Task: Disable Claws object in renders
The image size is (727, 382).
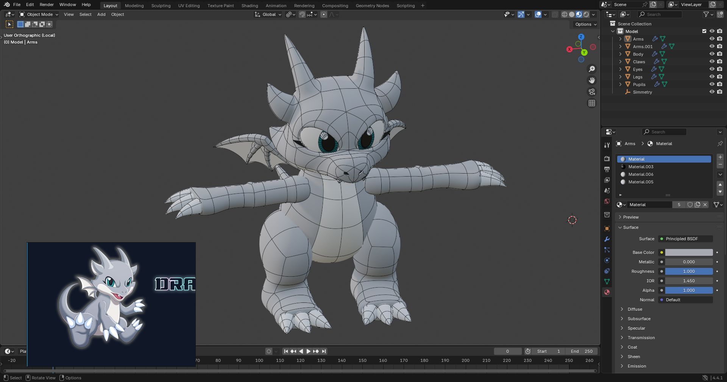Action: pos(720,61)
